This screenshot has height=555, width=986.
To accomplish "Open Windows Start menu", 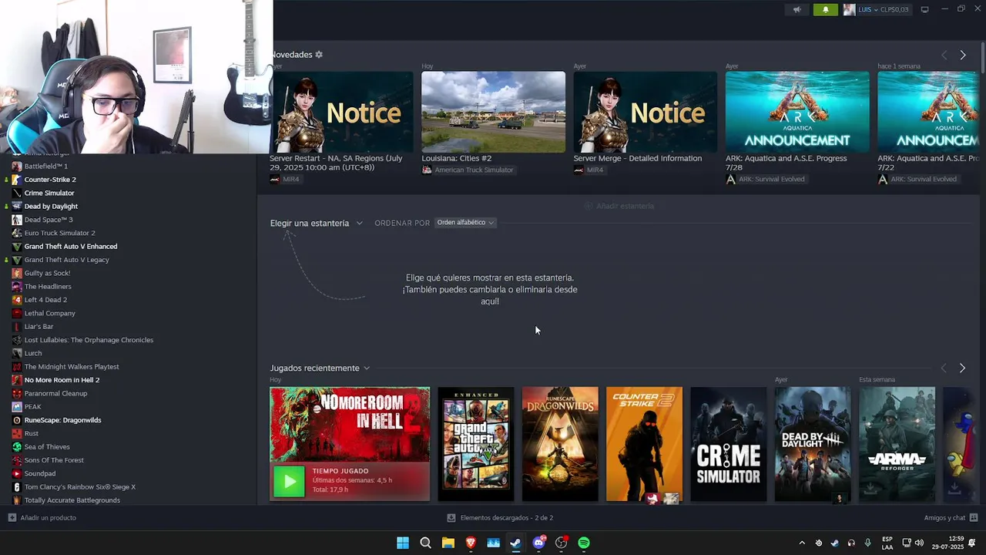I will pyautogui.click(x=403, y=543).
